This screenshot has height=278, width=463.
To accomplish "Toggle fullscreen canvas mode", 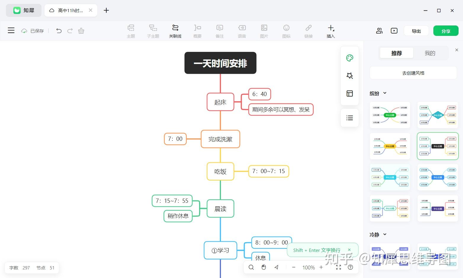I will [x=338, y=267].
